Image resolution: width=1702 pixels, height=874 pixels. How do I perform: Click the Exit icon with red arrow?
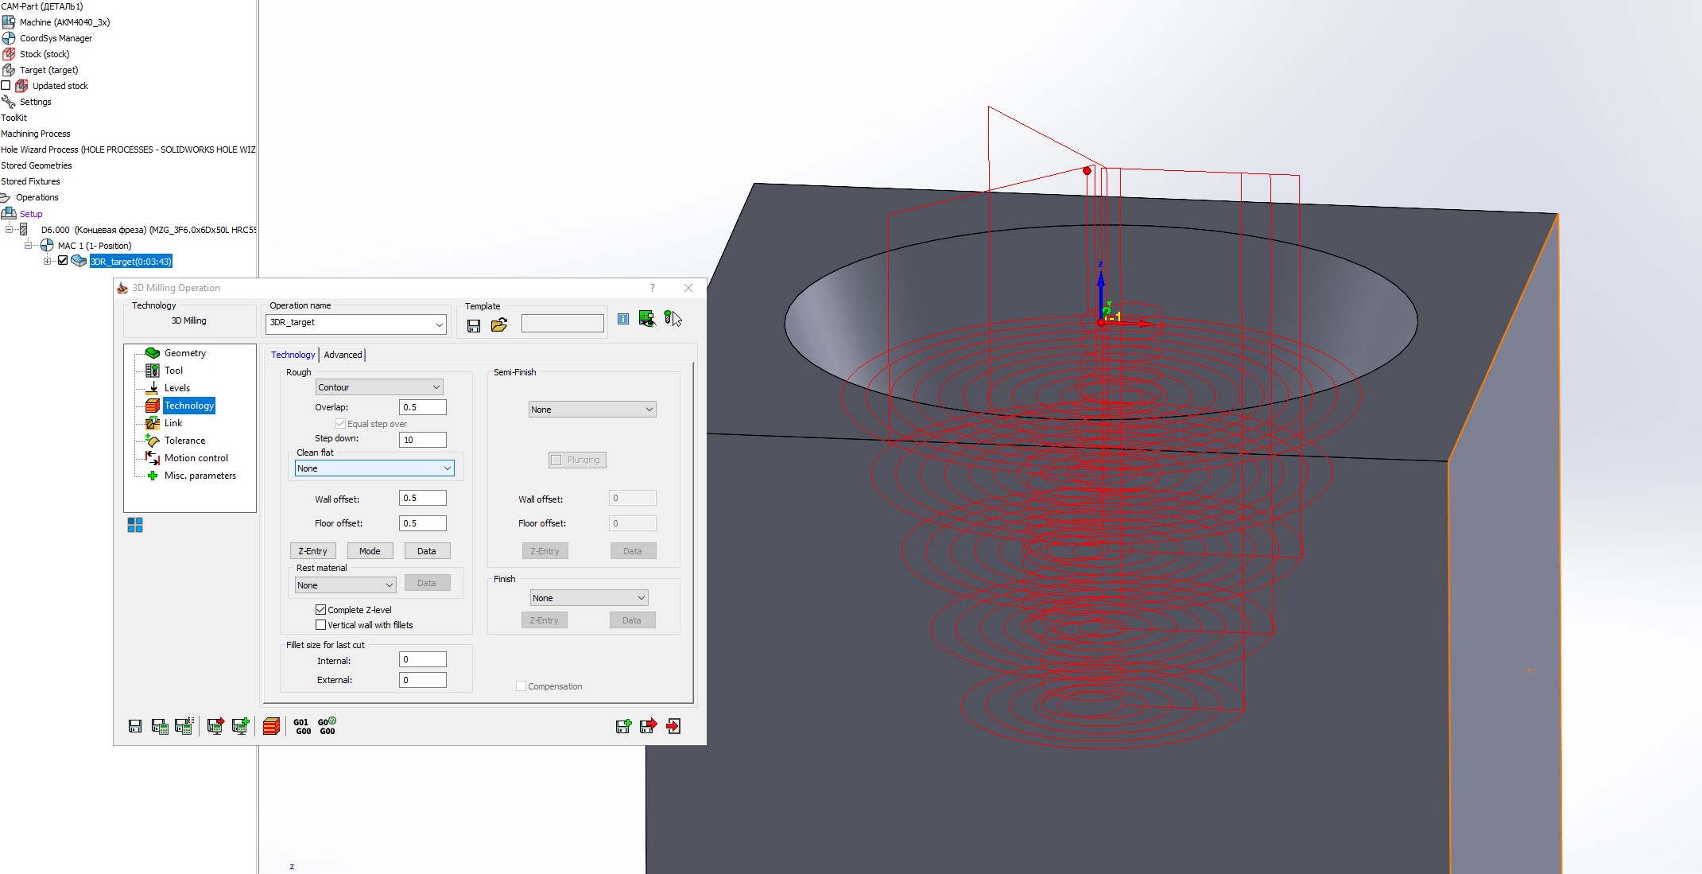[674, 726]
